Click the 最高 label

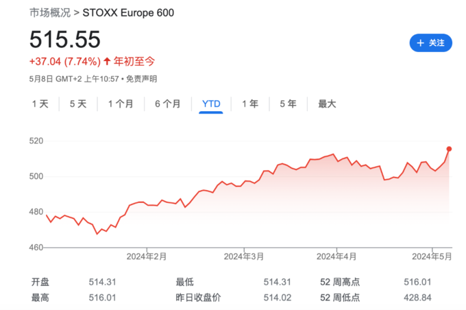(x=40, y=298)
